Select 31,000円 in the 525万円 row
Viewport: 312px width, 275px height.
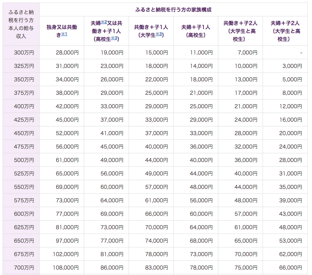tap(291, 174)
